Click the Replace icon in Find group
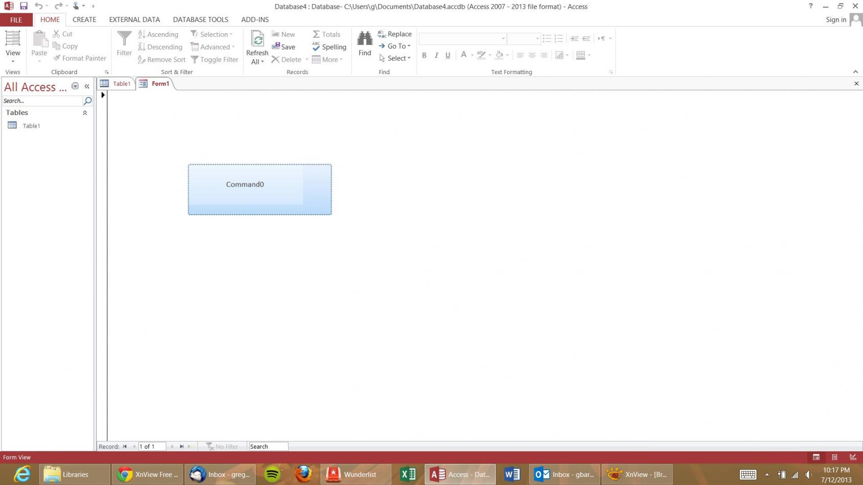The width and height of the screenshot is (863, 485). point(382,34)
